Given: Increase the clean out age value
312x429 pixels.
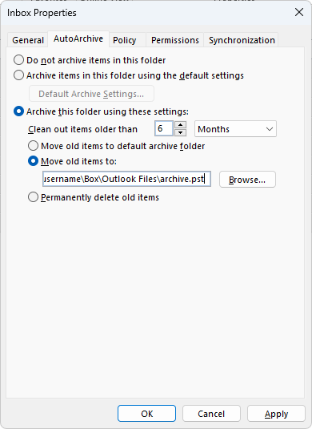Looking at the screenshot, I should 180,125.
